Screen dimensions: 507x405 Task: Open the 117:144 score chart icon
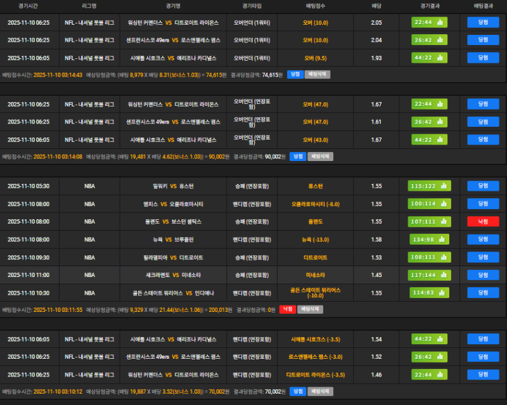[442, 275]
